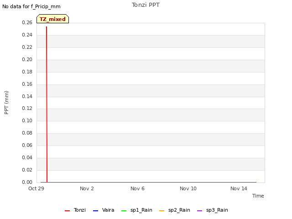This screenshot has width=292, height=219.
Task: Click the chart title Tonzi PPT
Action: (146, 5)
